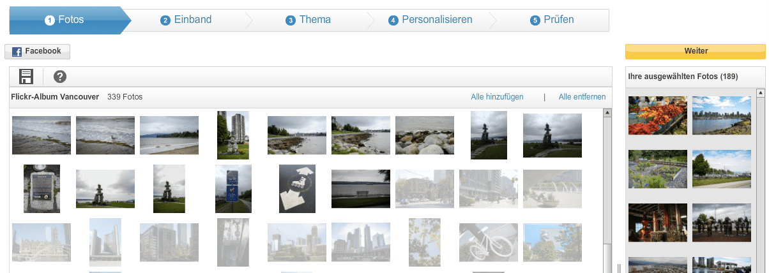The image size is (769, 273).
Task: Click the Alle hinzufügen link
Action: point(497,97)
